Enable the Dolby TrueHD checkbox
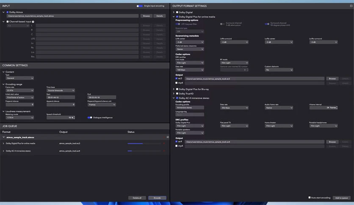The image size is (354, 205). pyautogui.click(x=177, y=94)
